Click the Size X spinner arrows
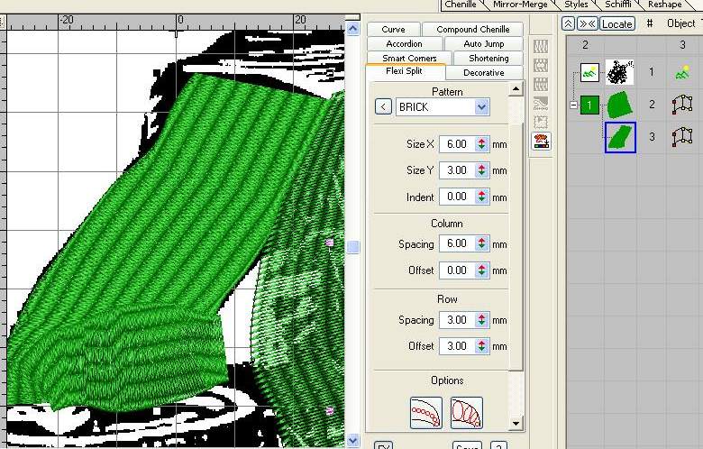 coord(482,144)
